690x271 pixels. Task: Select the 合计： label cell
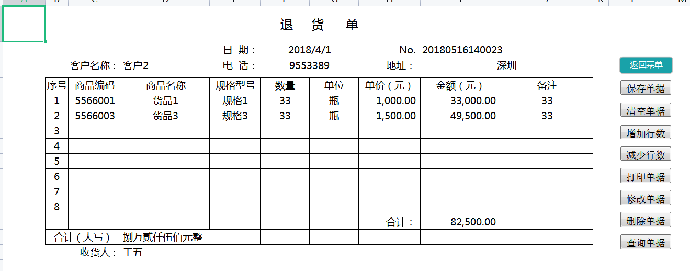coord(389,222)
